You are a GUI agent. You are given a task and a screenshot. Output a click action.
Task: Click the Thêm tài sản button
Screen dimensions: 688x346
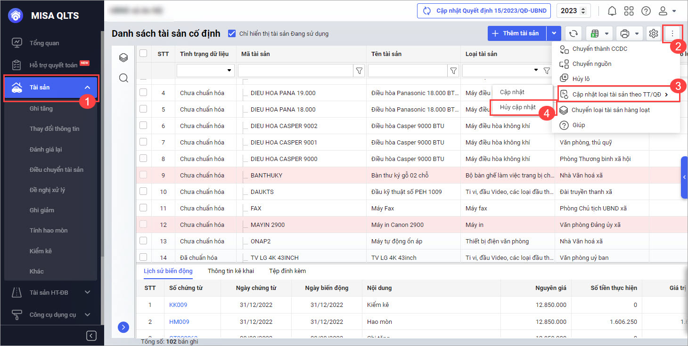(x=516, y=33)
